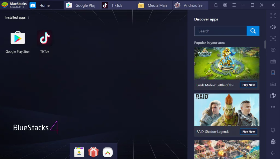Click the Search field in Discover apps
The image size is (280, 159).
click(x=220, y=31)
